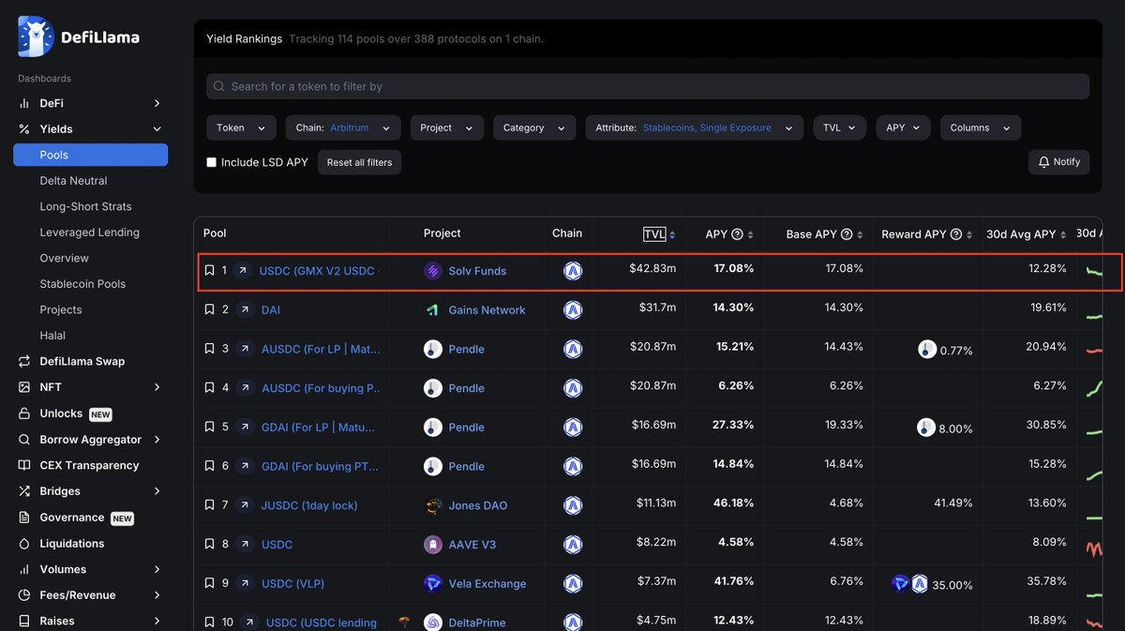Viewport: 1125px width, 631px height.
Task: Select Leveraged Lending in the sidebar
Action: click(x=89, y=233)
